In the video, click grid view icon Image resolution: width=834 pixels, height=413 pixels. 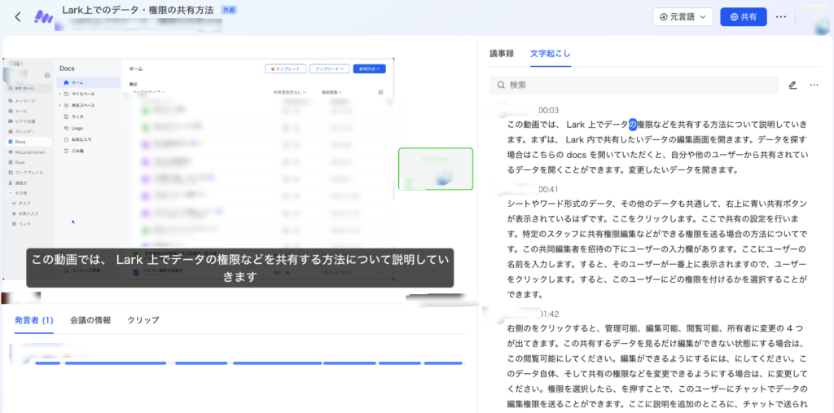click(380, 93)
